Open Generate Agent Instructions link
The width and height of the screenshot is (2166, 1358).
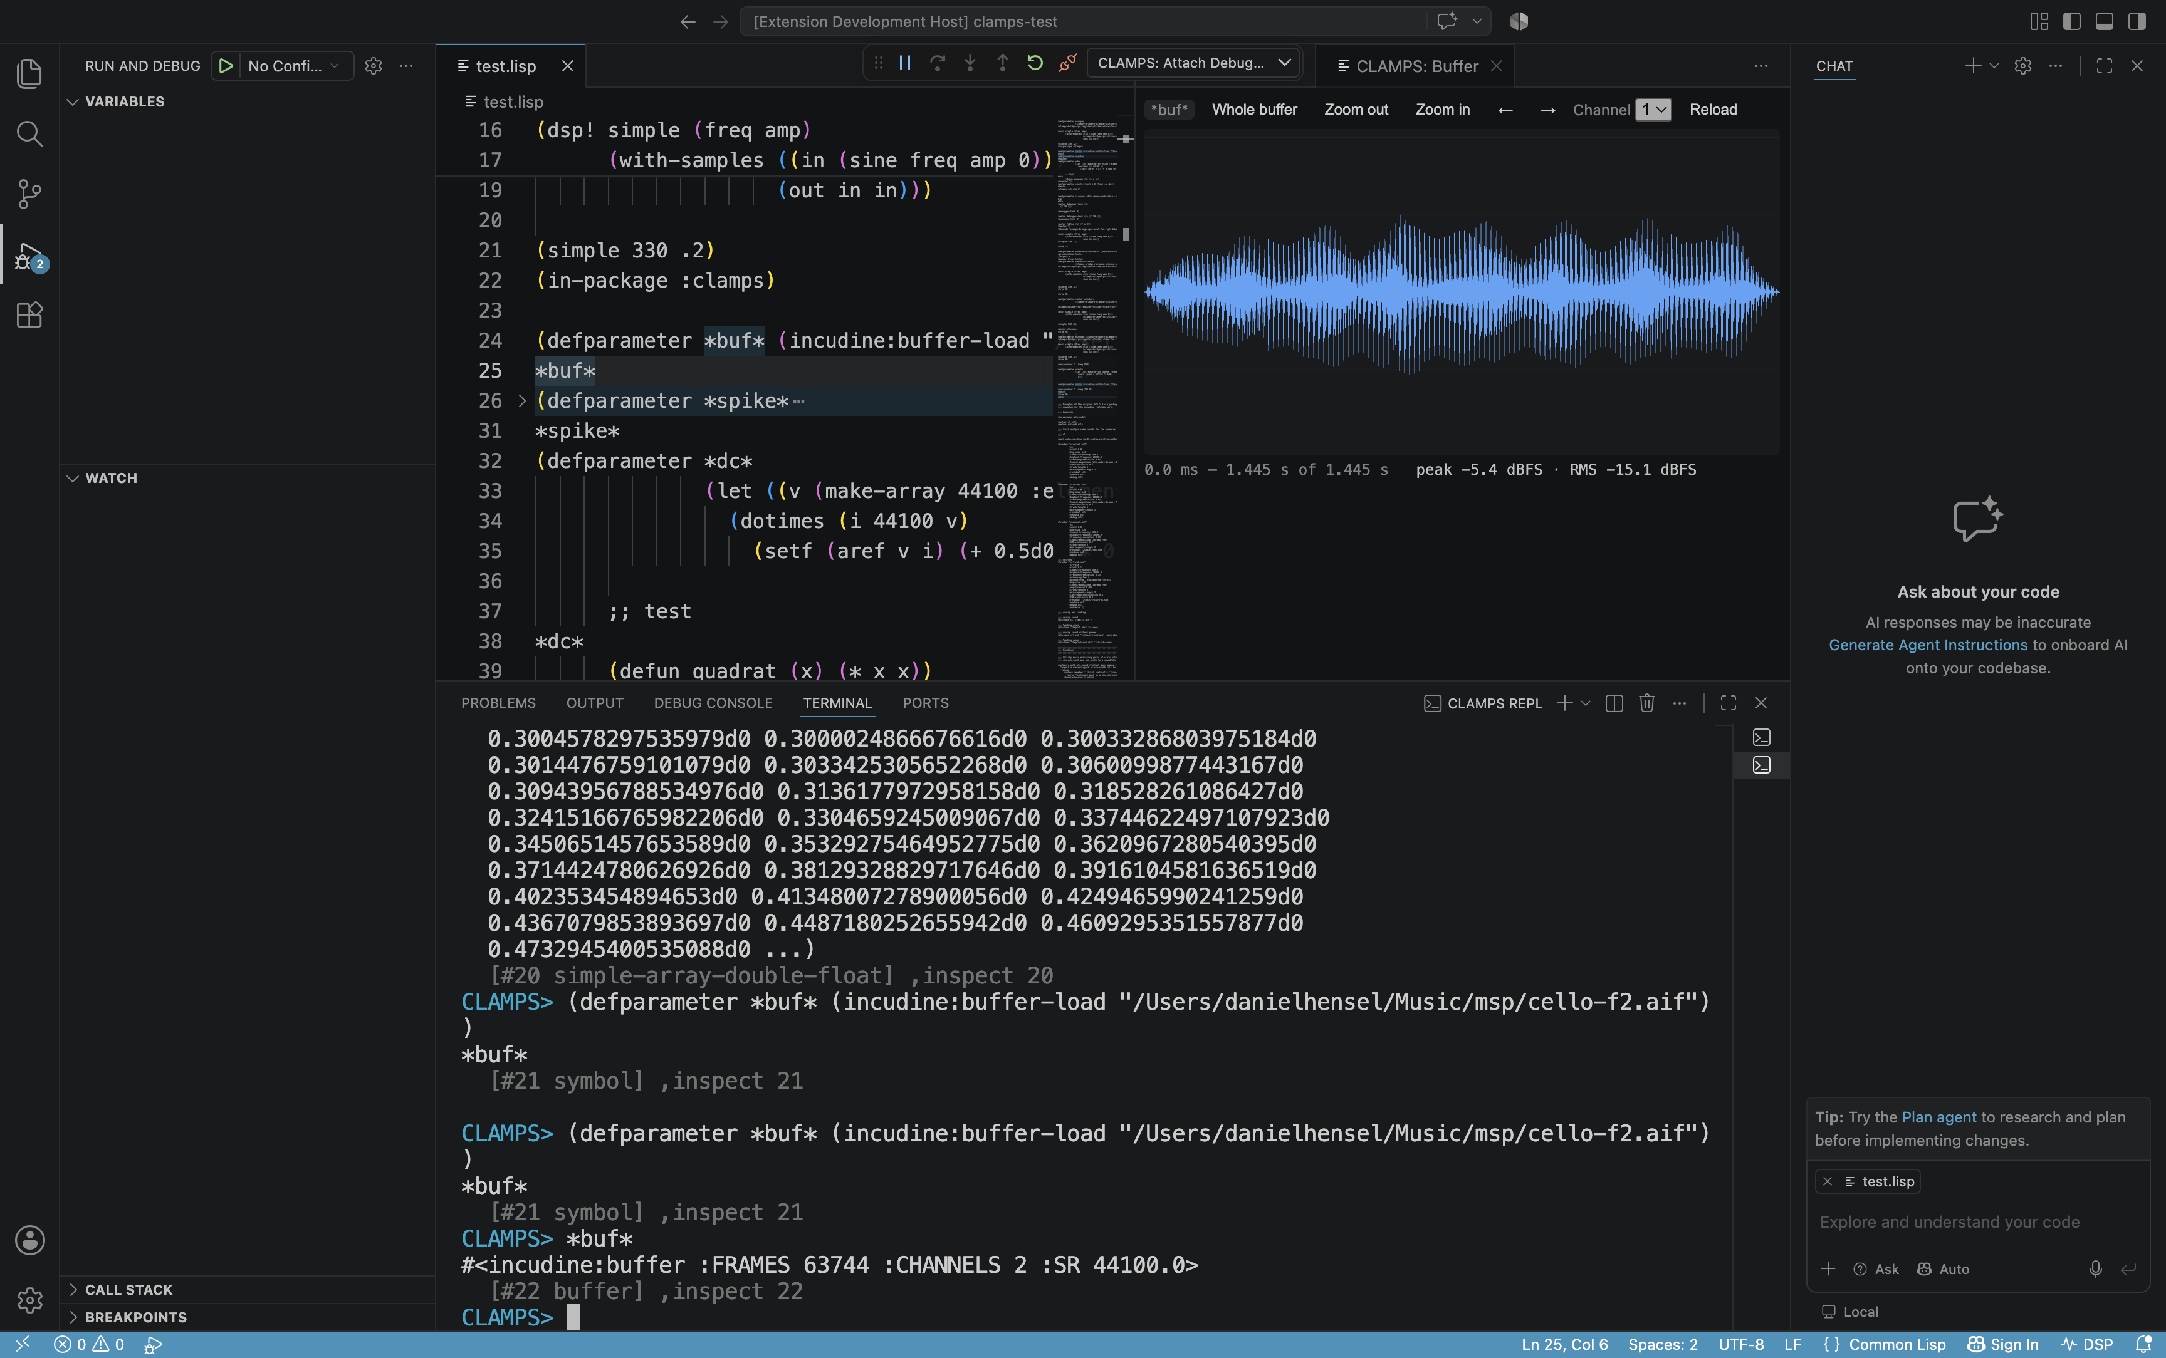1928,645
